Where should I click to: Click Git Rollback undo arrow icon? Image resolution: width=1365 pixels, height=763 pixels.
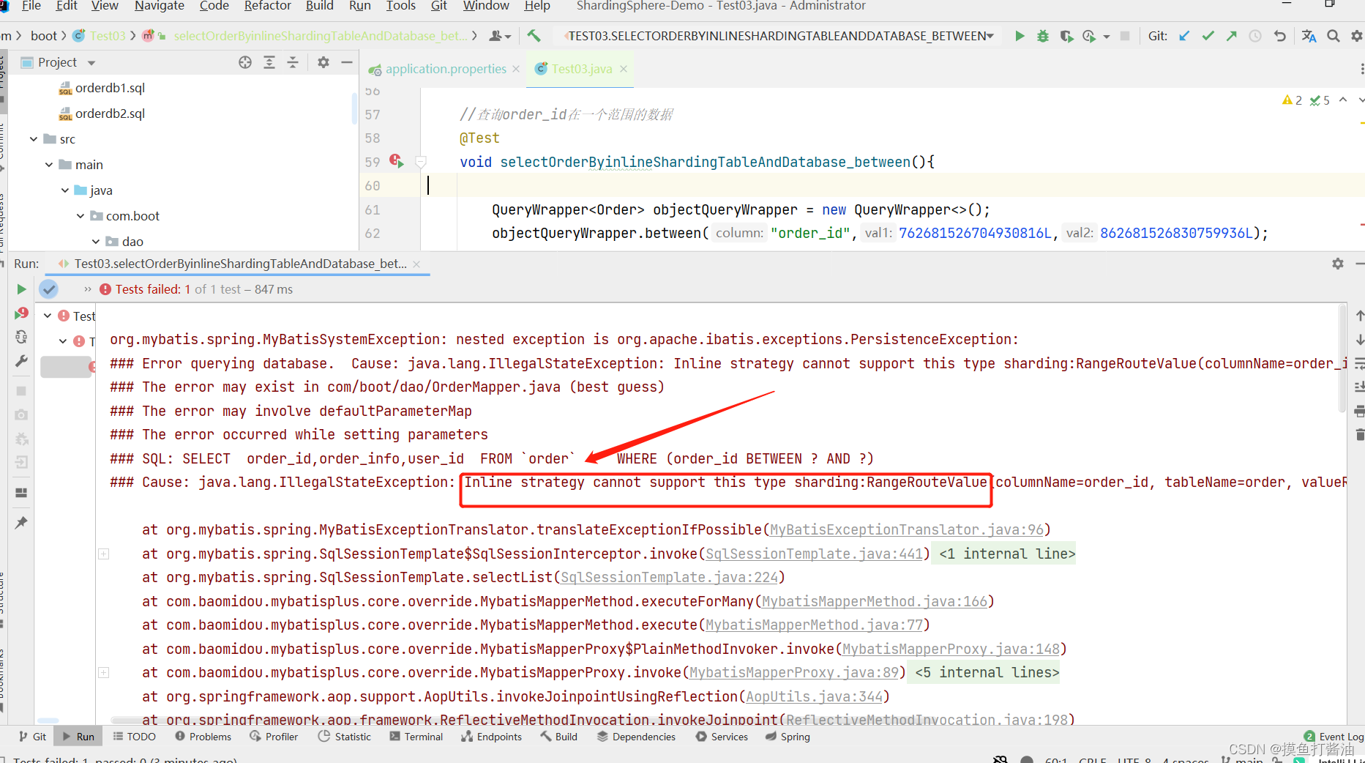(1280, 36)
